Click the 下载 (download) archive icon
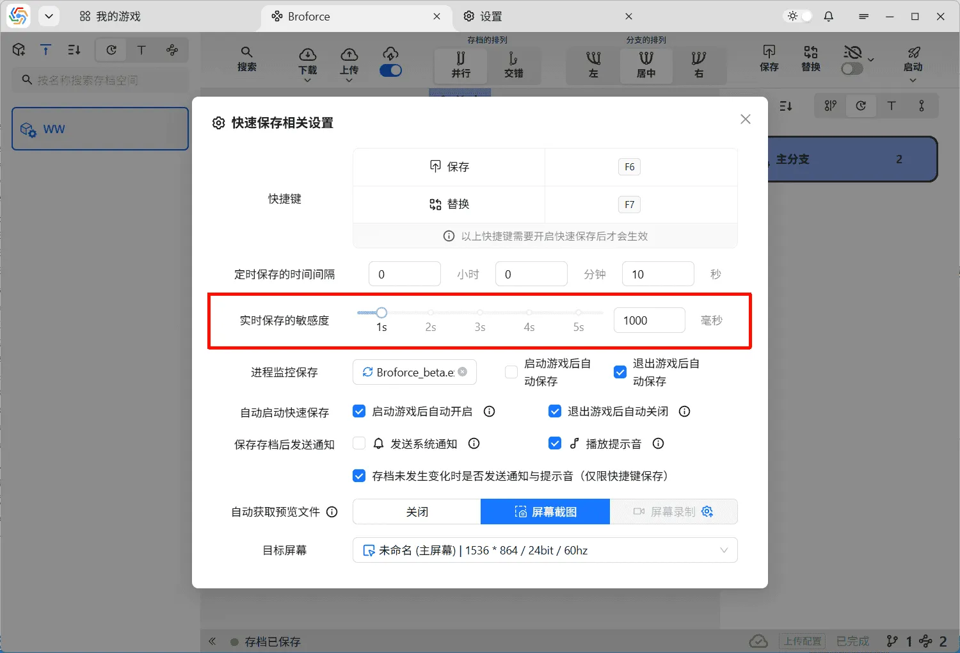960x653 pixels. coord(307,55)
